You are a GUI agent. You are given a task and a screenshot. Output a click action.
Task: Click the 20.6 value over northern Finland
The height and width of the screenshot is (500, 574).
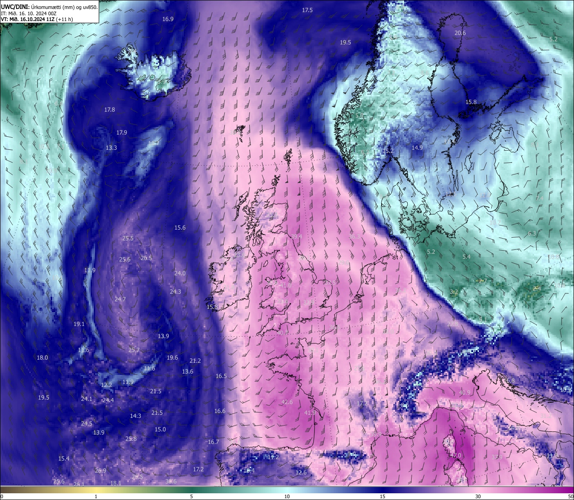(x=460, y=33)
